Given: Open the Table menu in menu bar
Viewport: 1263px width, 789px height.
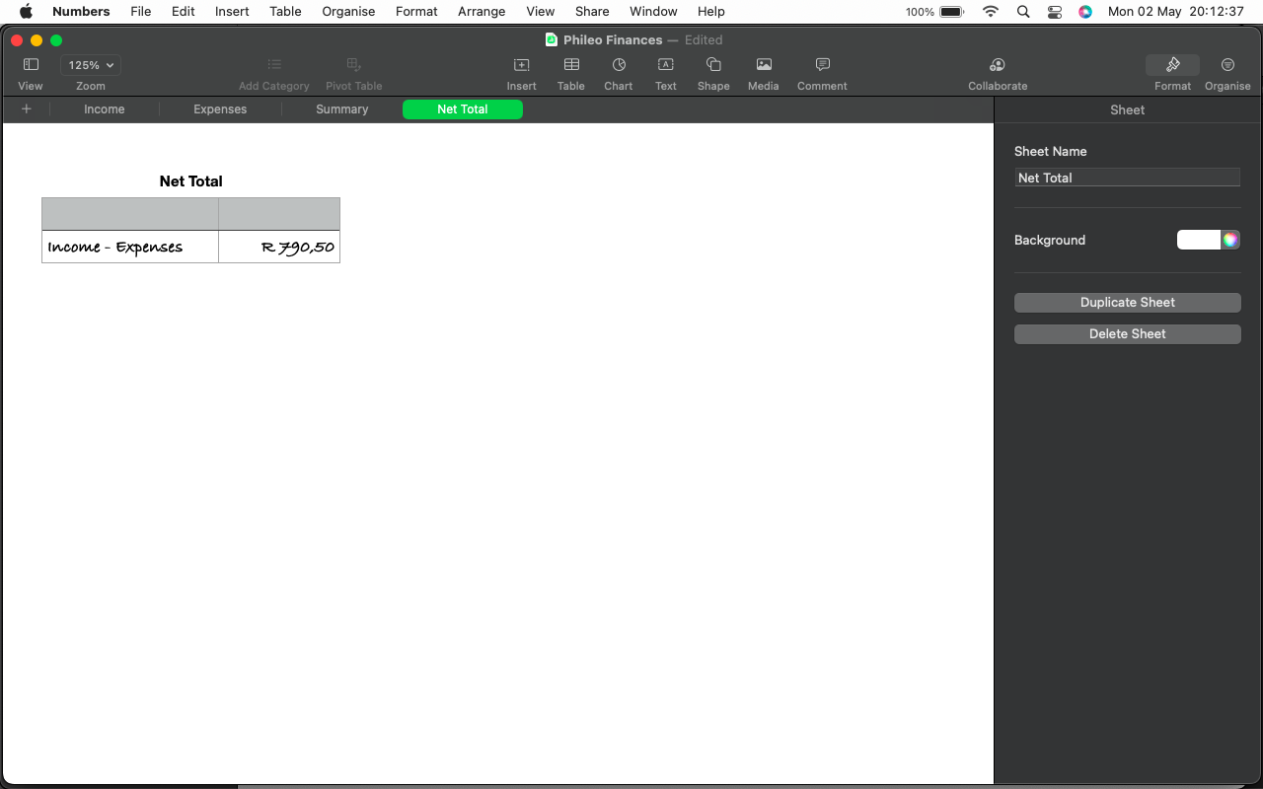Looking at the screenshot, I should [x=285, y=12].
